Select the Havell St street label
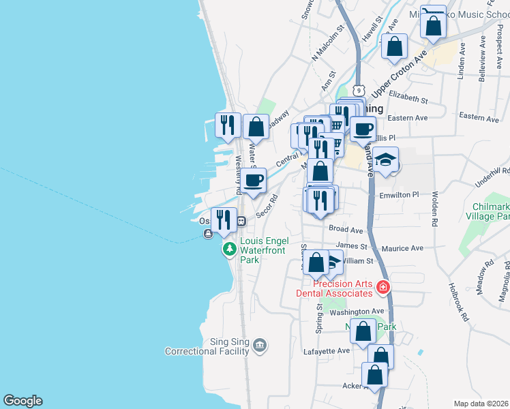The height and width of the screenshot is (409, 510). click(x=372, y=29)
